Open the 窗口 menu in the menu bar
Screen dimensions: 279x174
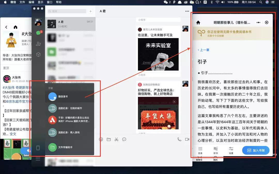tap(50, 2)
